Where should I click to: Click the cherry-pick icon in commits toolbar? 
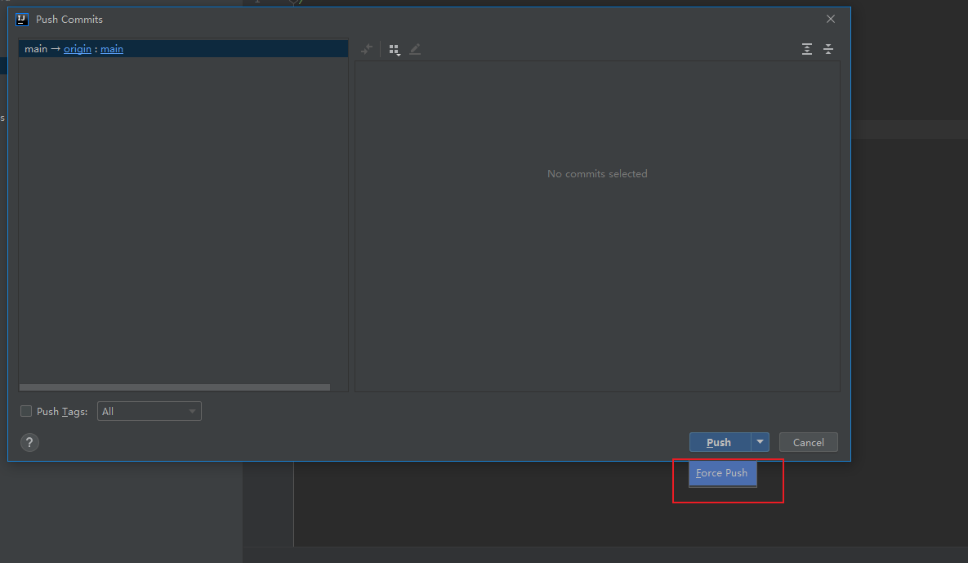(x=367, y=49)
